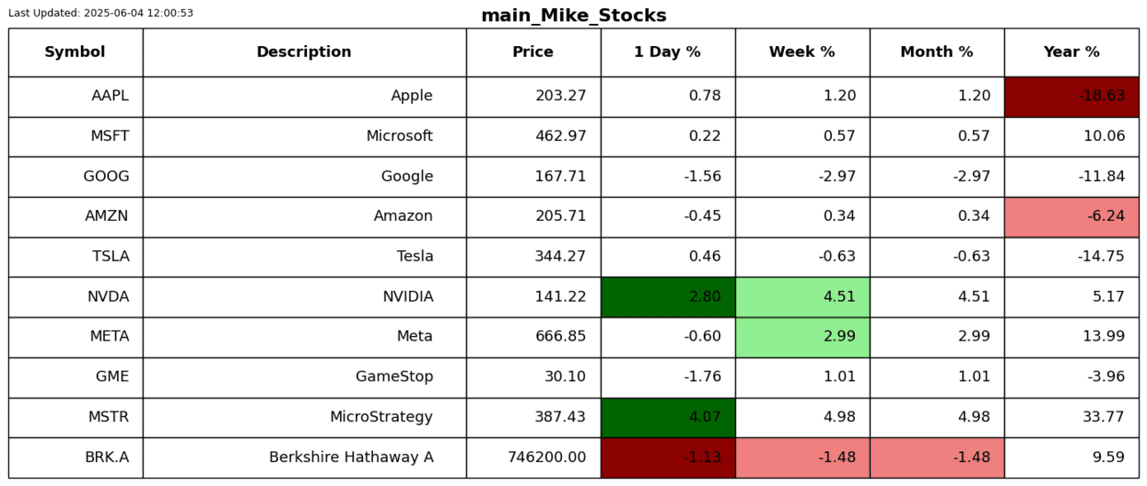Click the dark green NVDA 1 Day % cell
1147x486 pixels.
pyautogui.click(x=668, y=297)
